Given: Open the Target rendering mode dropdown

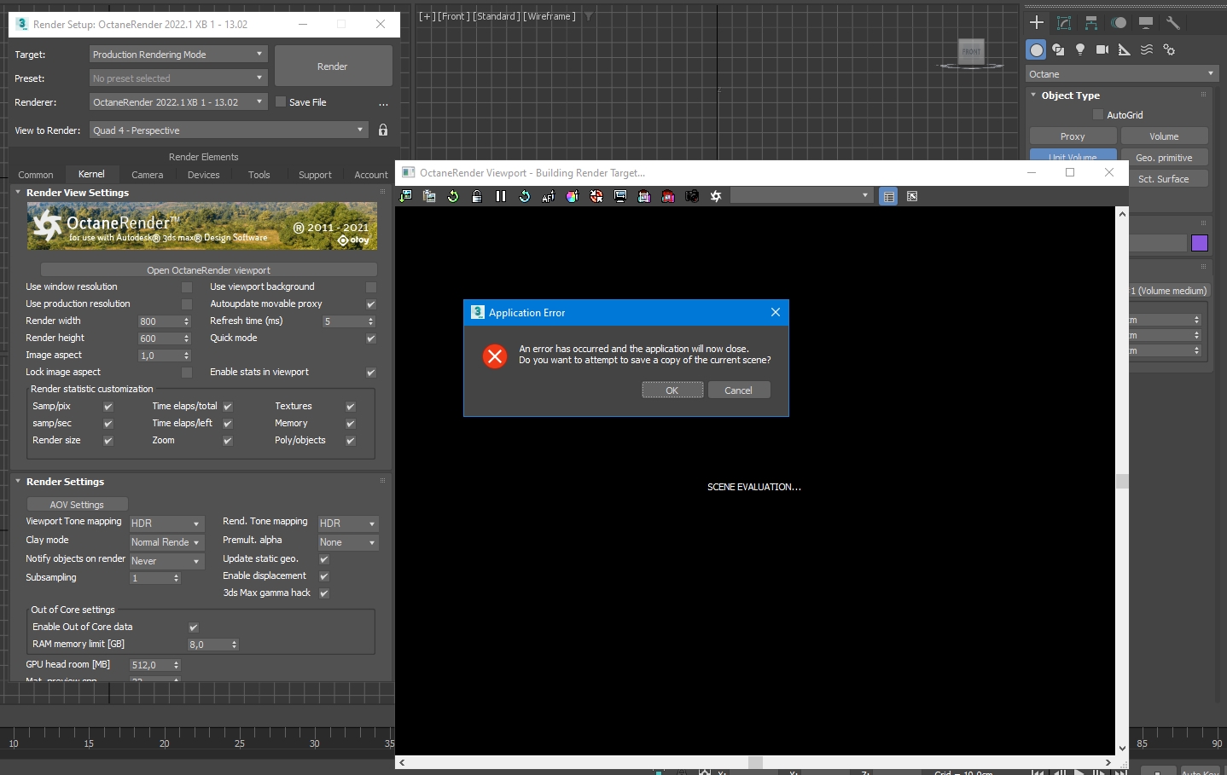Looking at the screenshot, I should click(178, 55).
